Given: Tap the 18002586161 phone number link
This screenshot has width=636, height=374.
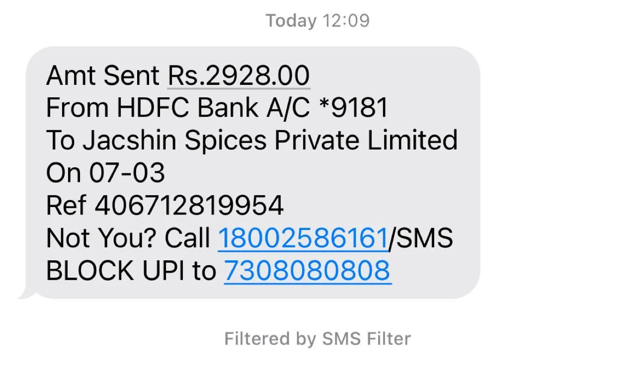Looking at the screenshot, I should (303, 237).
